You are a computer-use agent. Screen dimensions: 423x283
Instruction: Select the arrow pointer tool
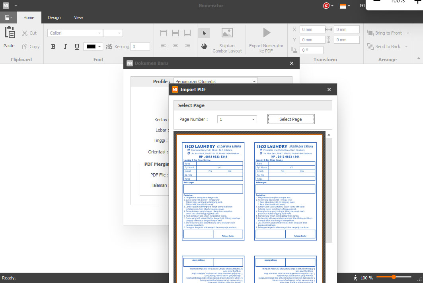(x=204, y=33)
